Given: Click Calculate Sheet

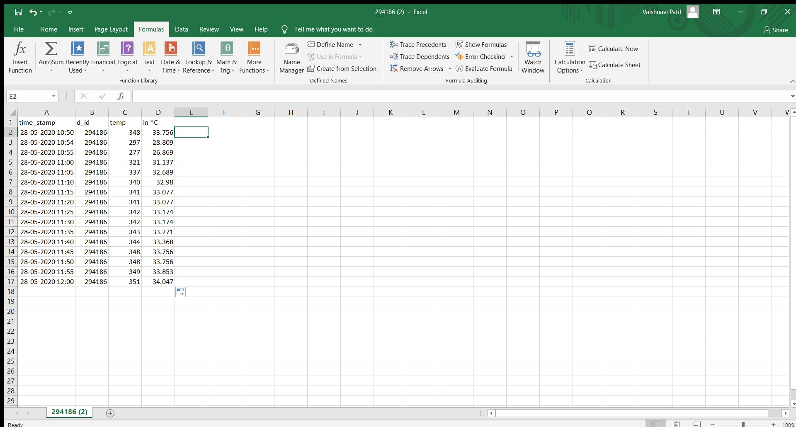Looking at the screenshot, I should tap(614, 65).
